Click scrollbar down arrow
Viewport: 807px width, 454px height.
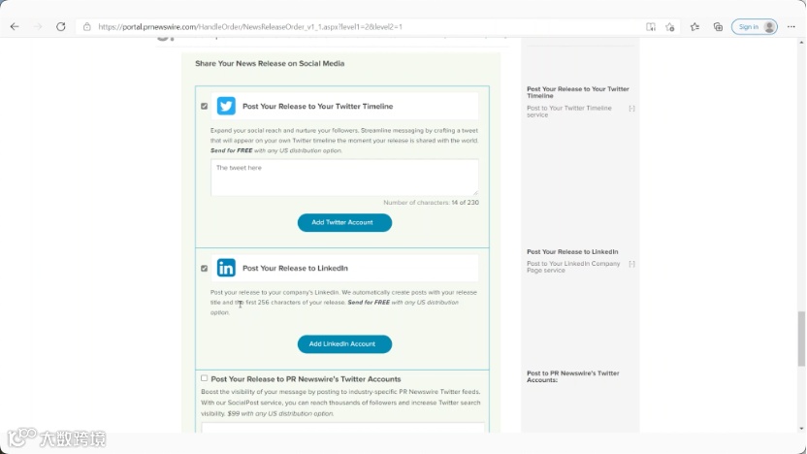click(x=801, y=428)
